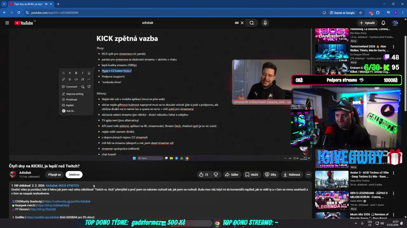Bookmark this page with the star
Viewport: 407px width, 228px height.
click(x=361, y=13)
